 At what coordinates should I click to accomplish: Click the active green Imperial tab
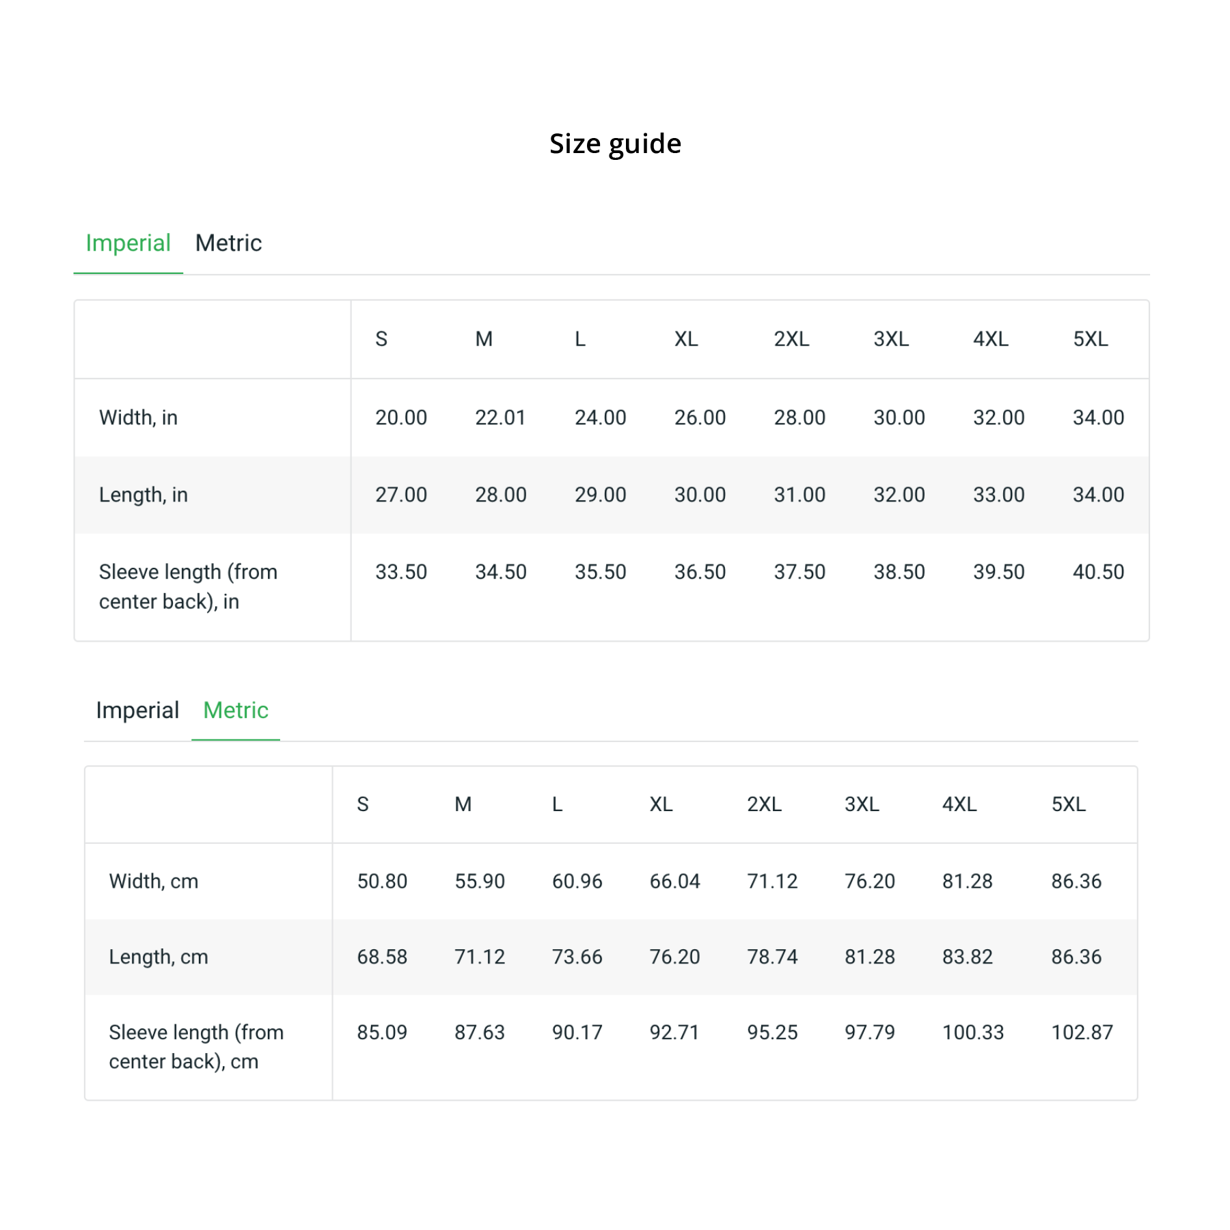[x=128, y=243]
